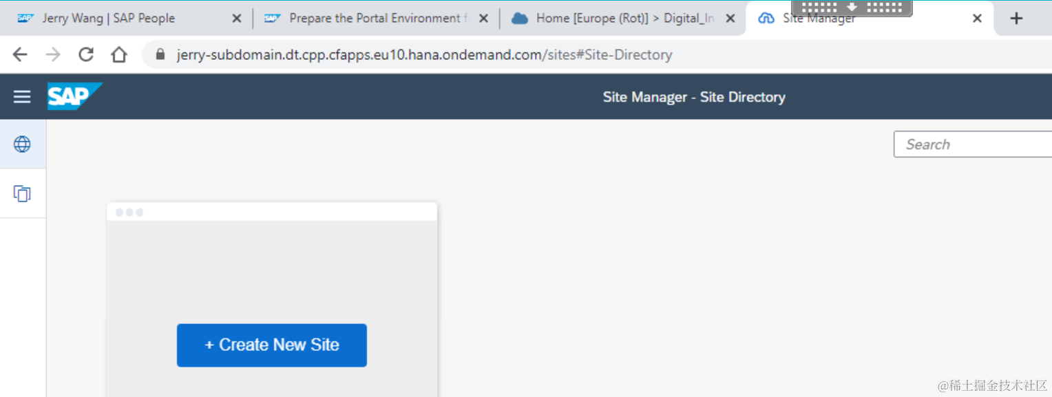
Task: Go forward in browser history
Action: click(x=53, y=54)
